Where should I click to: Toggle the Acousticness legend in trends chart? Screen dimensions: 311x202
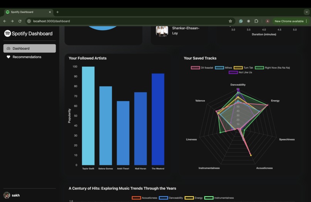(144, 198)
